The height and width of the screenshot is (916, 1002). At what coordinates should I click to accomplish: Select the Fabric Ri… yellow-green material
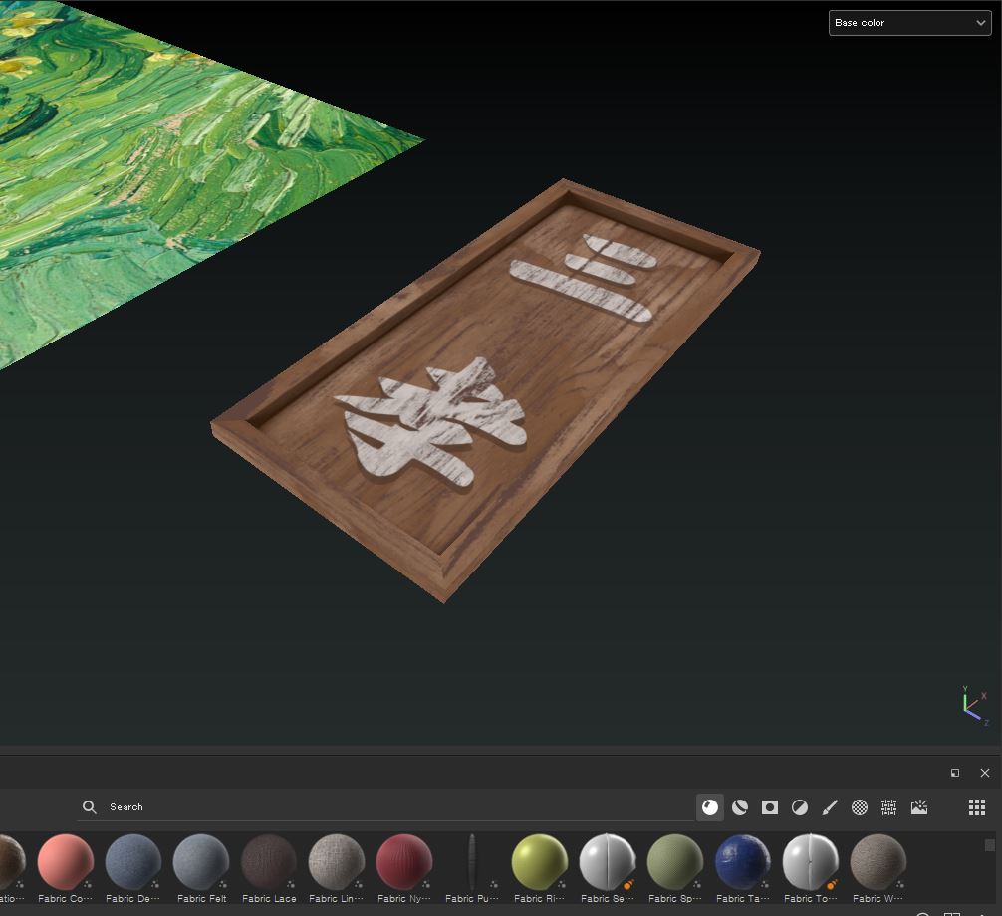(539, 868)
